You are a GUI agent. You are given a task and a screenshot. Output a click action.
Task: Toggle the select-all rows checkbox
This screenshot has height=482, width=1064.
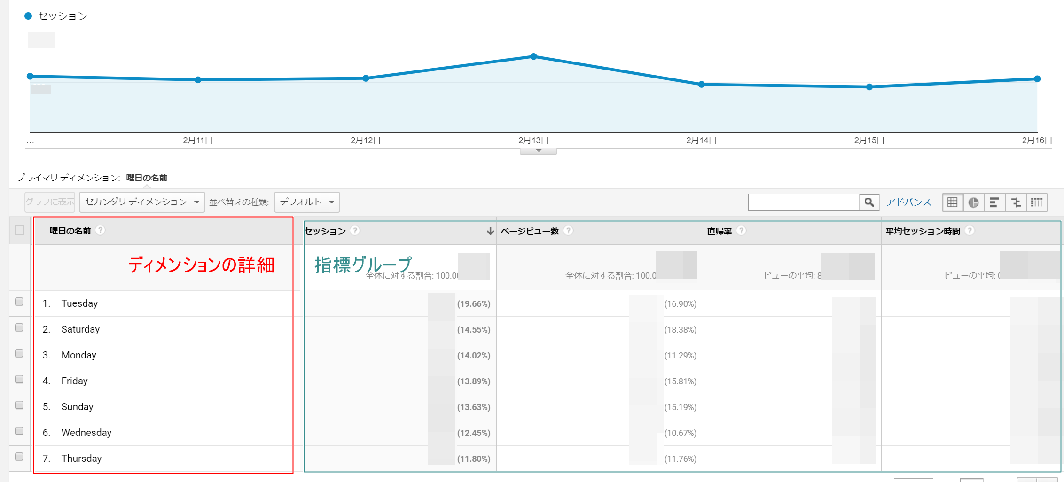(x=20, y=230)
